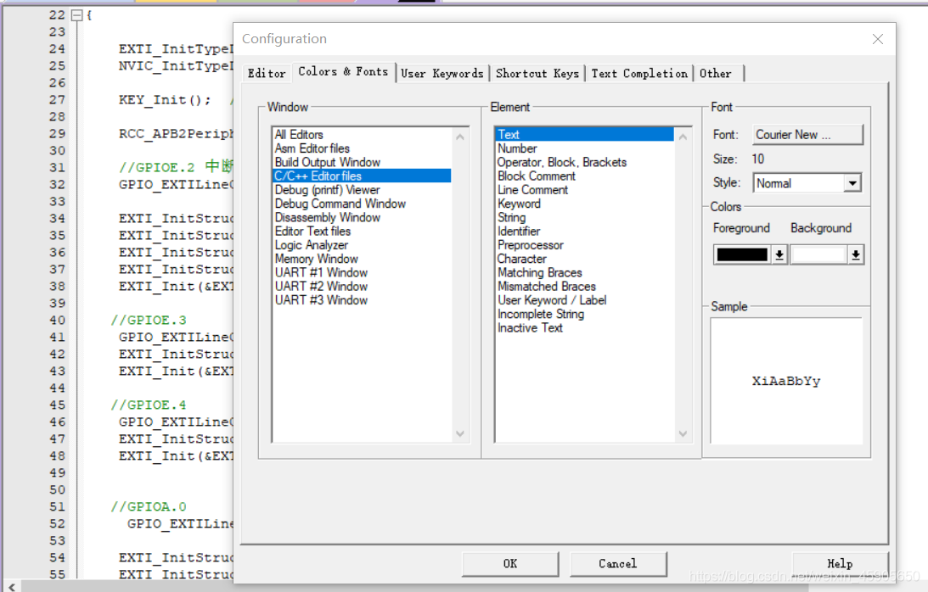The height and width of the screenshot is (592, 928).
Task: Collapse the code fold at line 22
Action: 76,15
